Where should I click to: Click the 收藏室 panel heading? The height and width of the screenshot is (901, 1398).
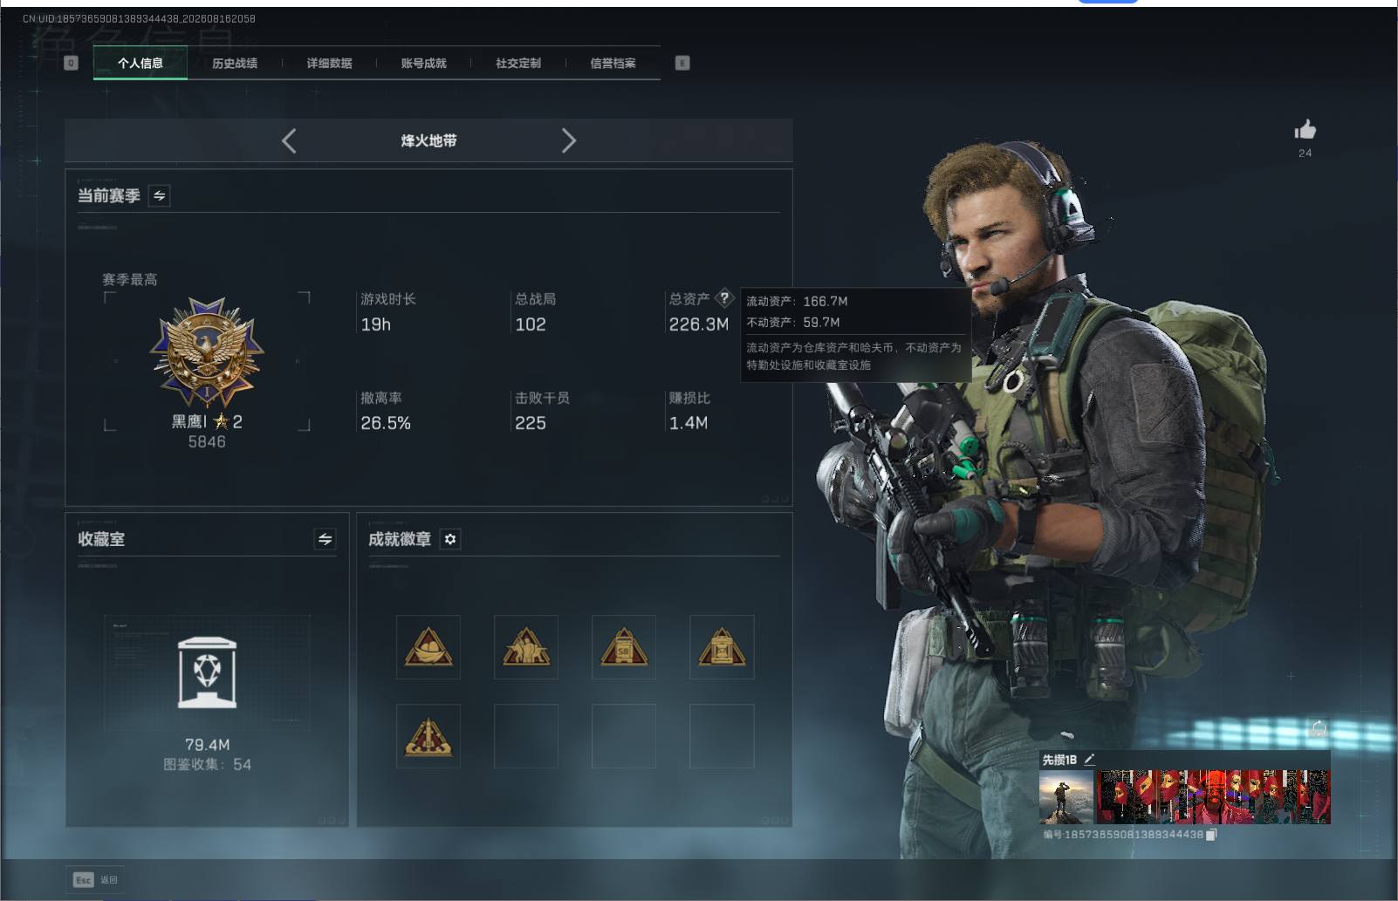(x=101, y=539)
